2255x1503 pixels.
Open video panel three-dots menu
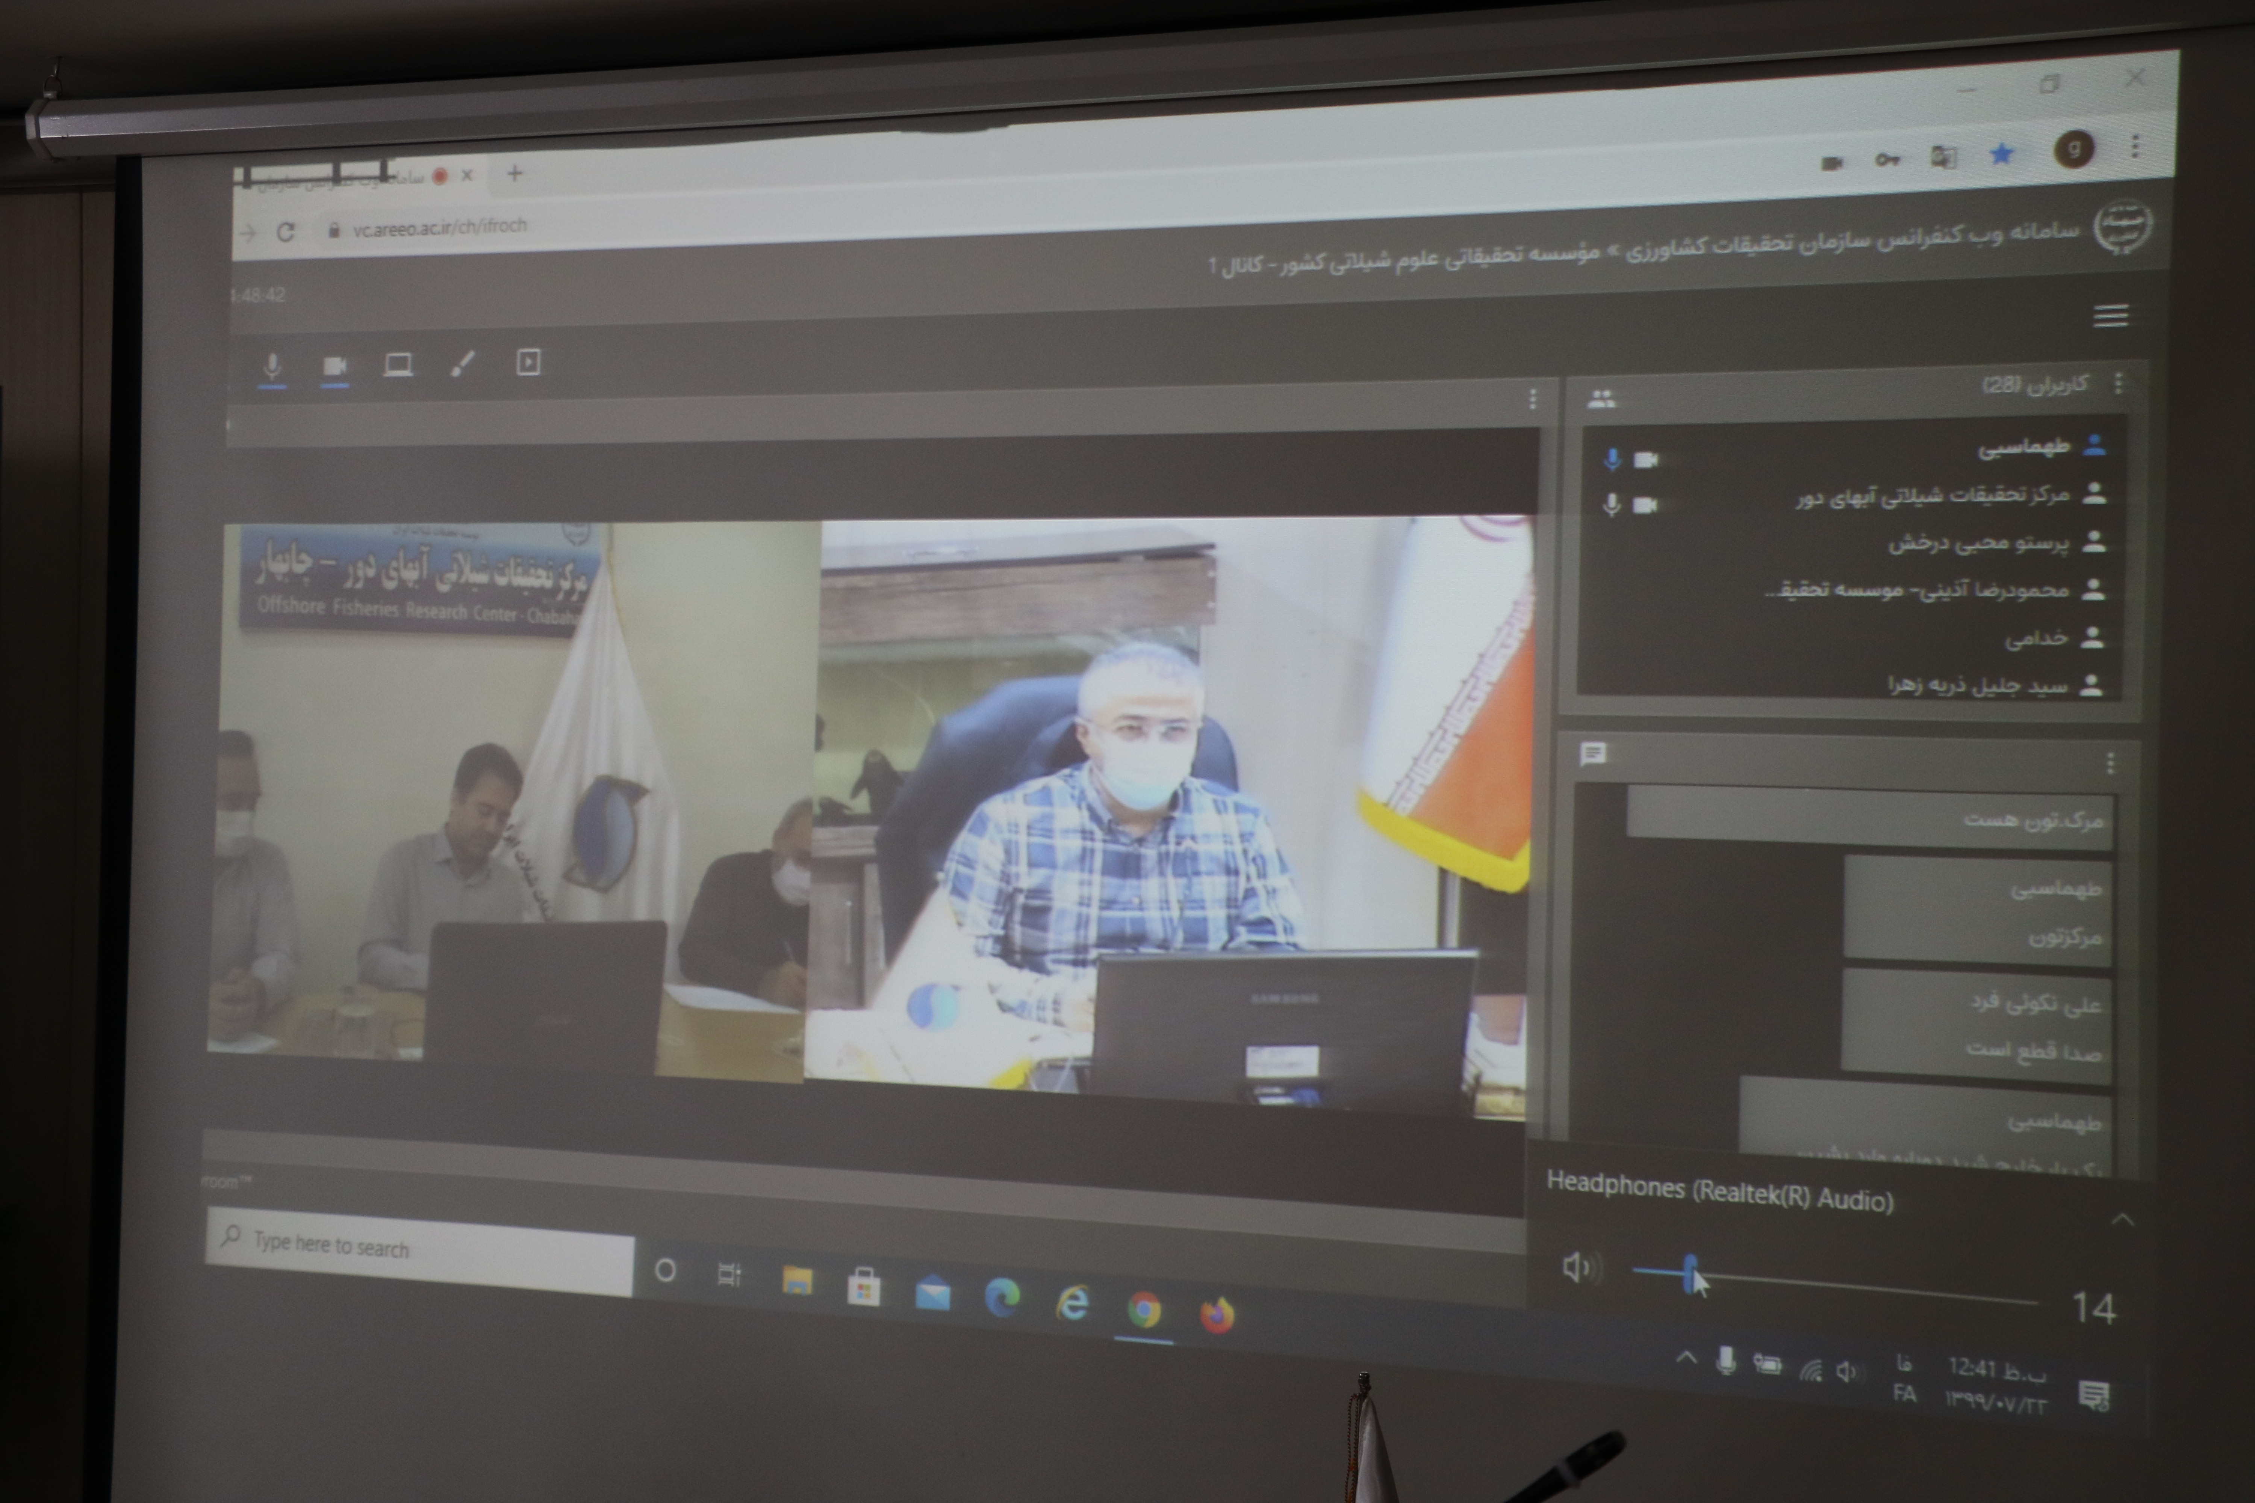pos(1532,398)
